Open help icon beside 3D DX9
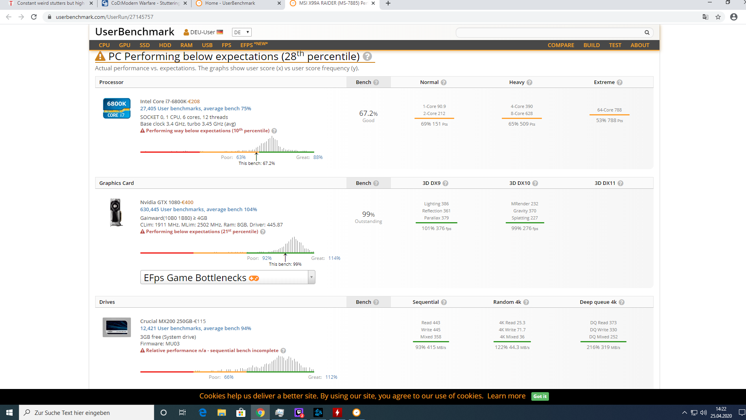This screenshot has height=420, width=746. [445, 183]
